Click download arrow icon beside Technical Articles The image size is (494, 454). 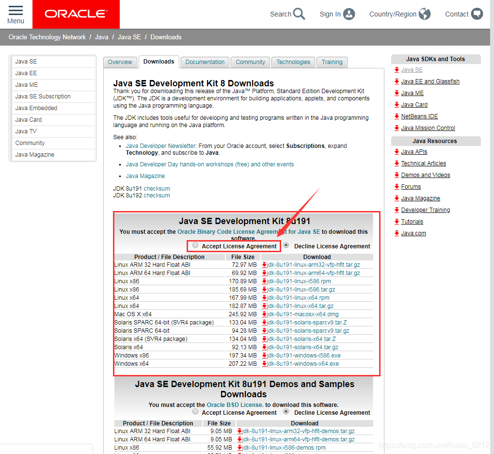coord(397,163)
